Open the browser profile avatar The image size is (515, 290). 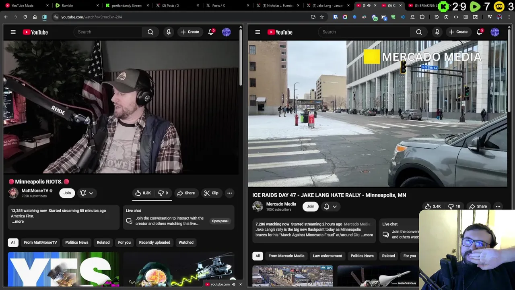(x=499, y=17)
